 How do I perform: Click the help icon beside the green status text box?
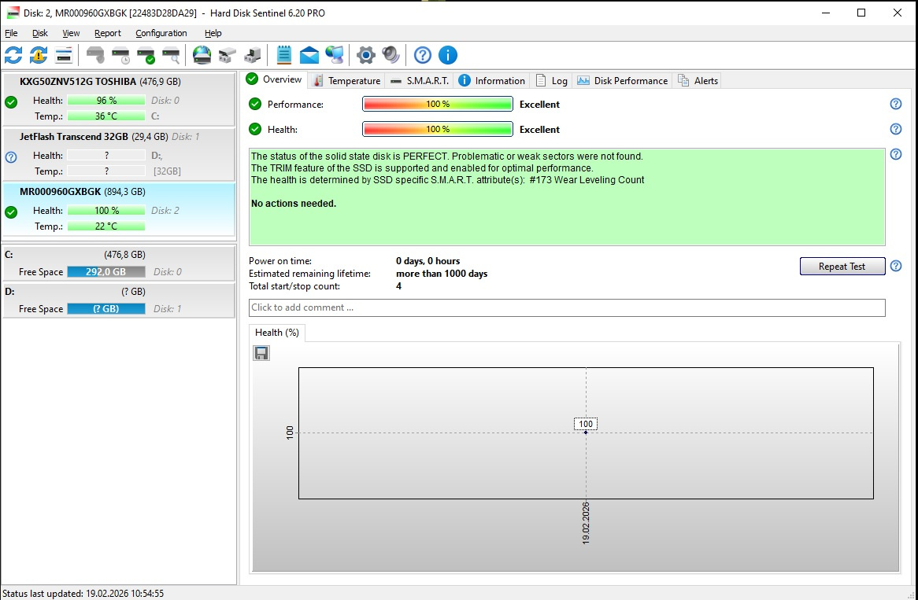(896, 154)
